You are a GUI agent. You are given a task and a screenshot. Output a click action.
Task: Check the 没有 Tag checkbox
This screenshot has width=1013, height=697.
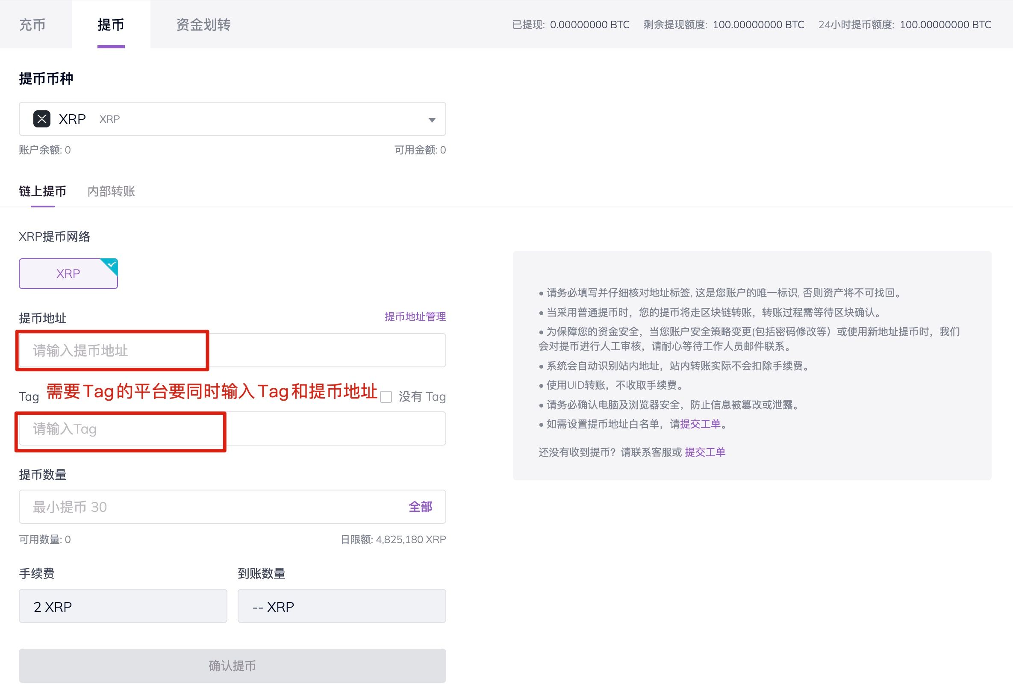pos(386,397)
